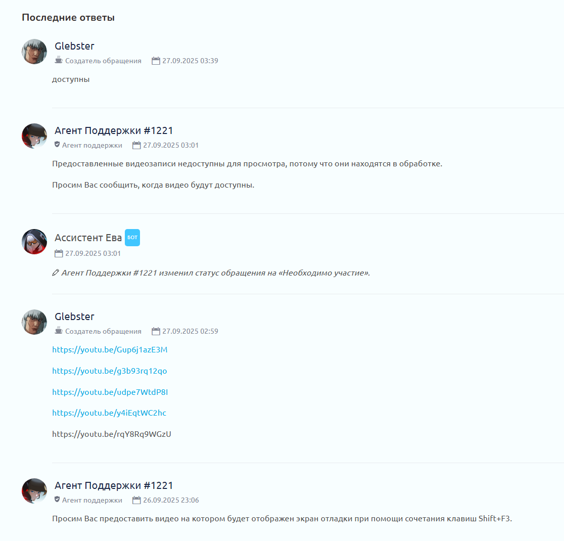Open the youtu.be/udpe7WtdP8I link
Screen dimensions: 564x541
(x=110, y=392)
